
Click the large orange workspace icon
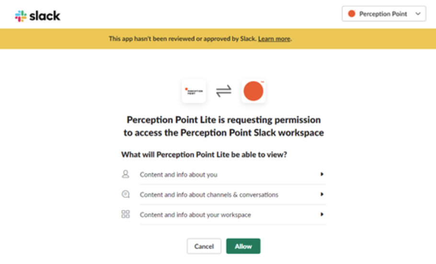click(x=253, y=91)
